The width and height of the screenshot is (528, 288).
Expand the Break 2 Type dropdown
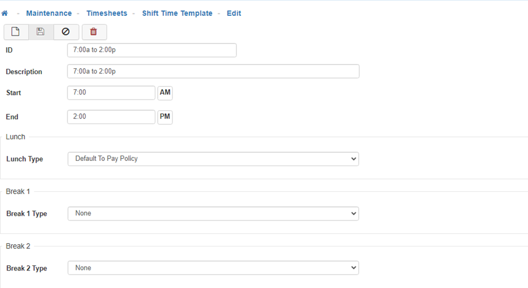pos(213,268)
